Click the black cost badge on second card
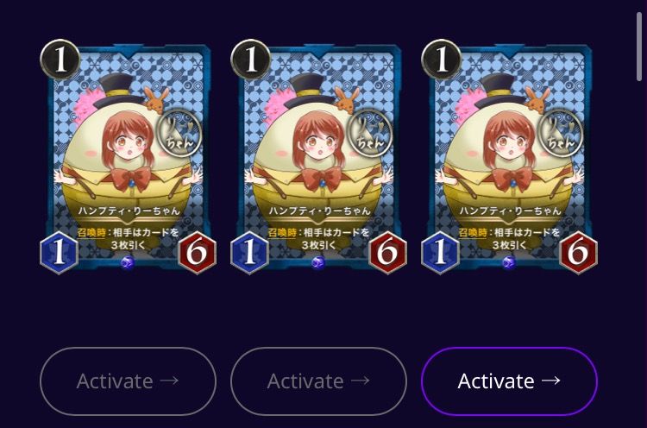This screenshot has height=428, width=647. pyautogui.click(x=251, y=60)
